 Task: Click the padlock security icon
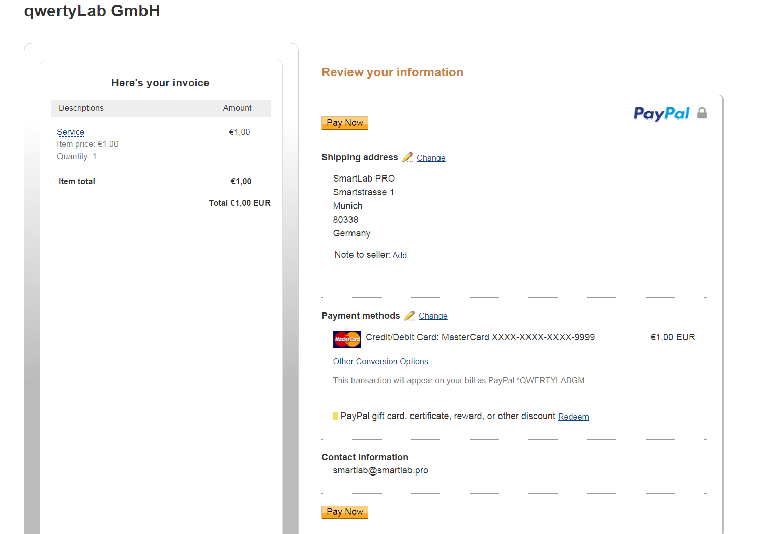tap(702, 113)
